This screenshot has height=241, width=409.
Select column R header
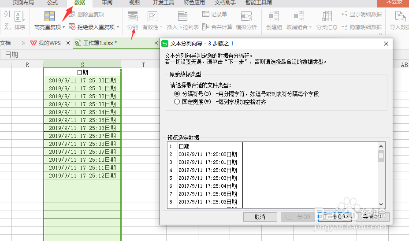pyautogui.click(x=27, y=65)
